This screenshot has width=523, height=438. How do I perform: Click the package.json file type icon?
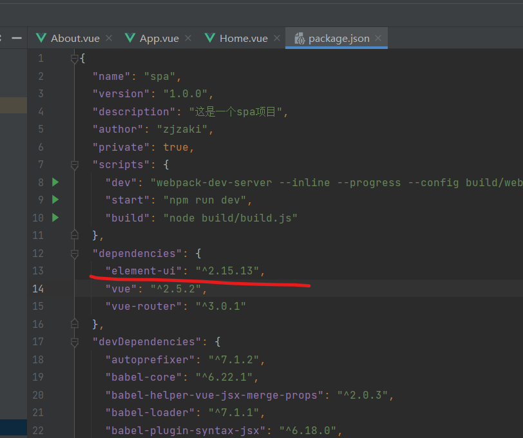[300, 39]
